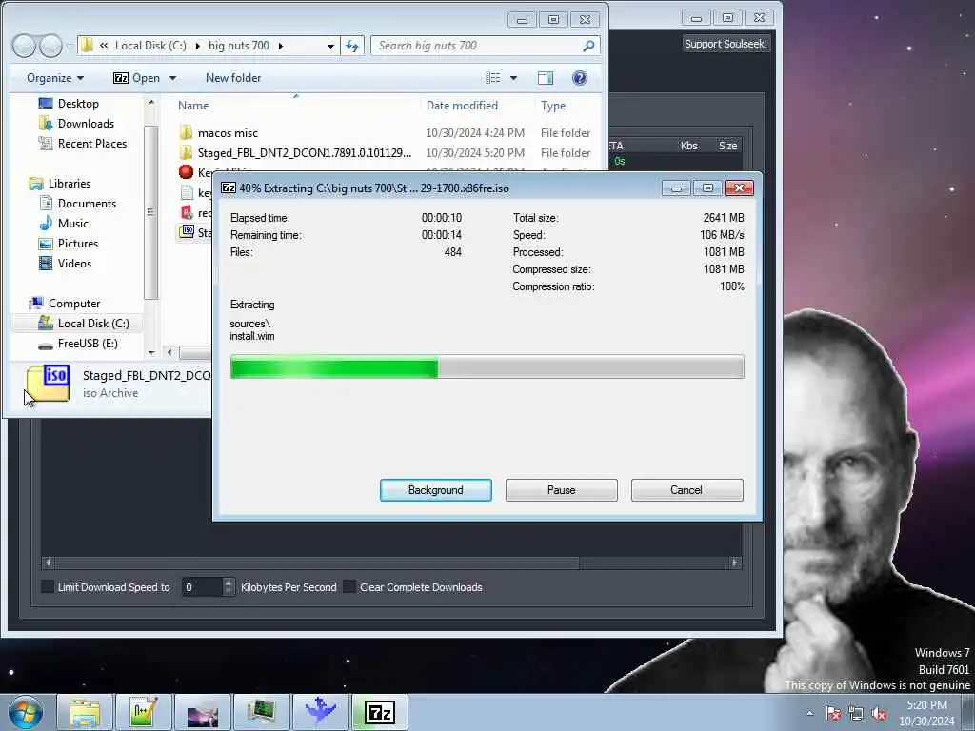Click Soulseek horizontal scrollbar right arrow
975x731 pixels.
(735, 563)
